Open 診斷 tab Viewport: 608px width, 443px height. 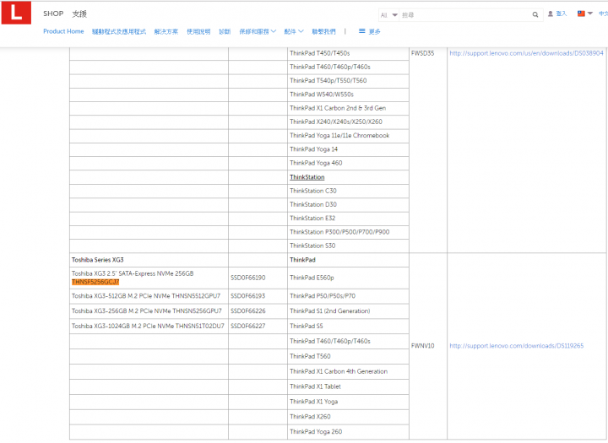click(225, 31)
